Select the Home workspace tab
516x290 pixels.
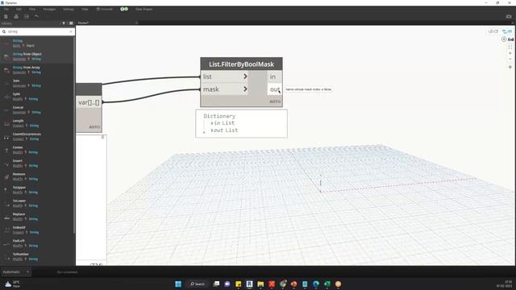pyautogui.click(x=83, y=23)
